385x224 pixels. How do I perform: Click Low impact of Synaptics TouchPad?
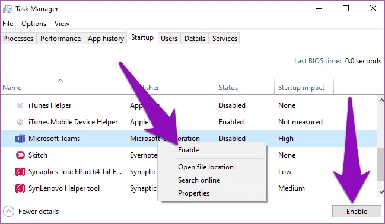point(285,172)
